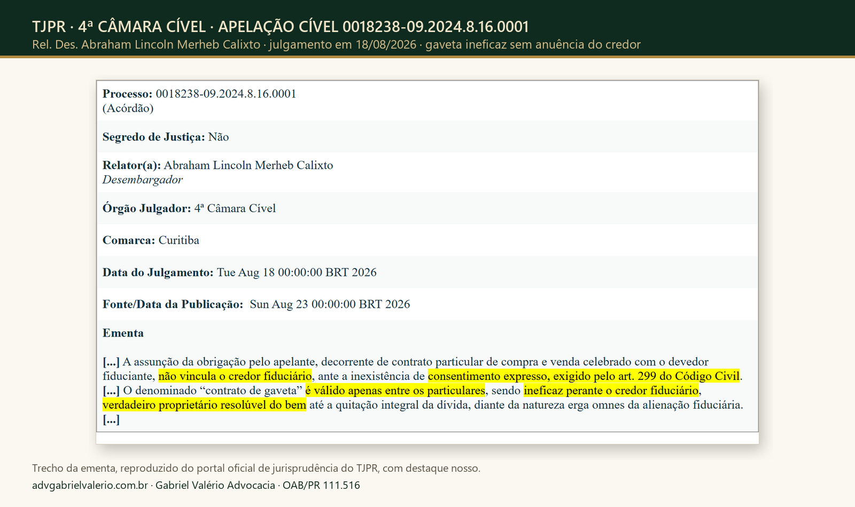The image size is (855, 507).
Task: Click the judgment date 'Tue Aug 18 00:00:00 BRT 2026'
Action: (x=297, y=272)
